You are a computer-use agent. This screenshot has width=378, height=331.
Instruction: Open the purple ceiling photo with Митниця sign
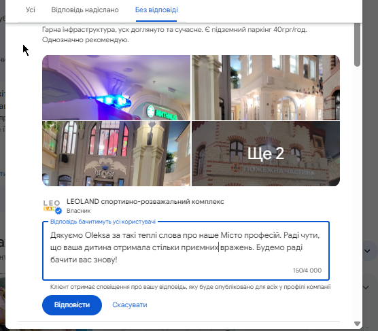(x=116, y=88)
